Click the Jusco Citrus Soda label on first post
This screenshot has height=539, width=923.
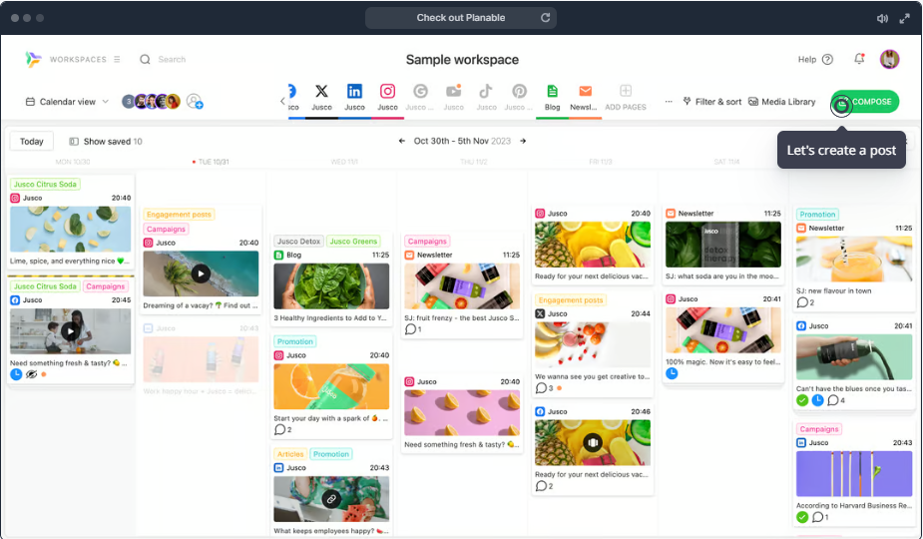pyautogui.click(x=45, y=184)
